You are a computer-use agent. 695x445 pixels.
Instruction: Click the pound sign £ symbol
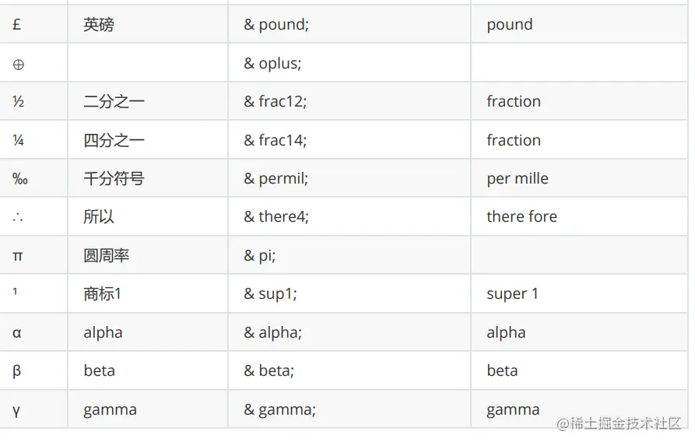[x=17, y=25]
